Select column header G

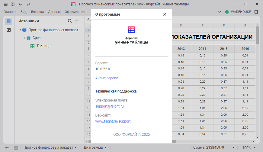(245, 25)
